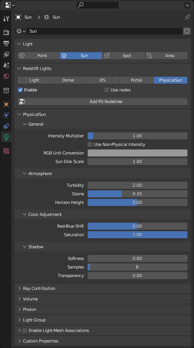Image resolution: width=194 pixels, height=348 pixels.
Task: Open the options dropdown arrow at top right
Action: pos(187,5)
